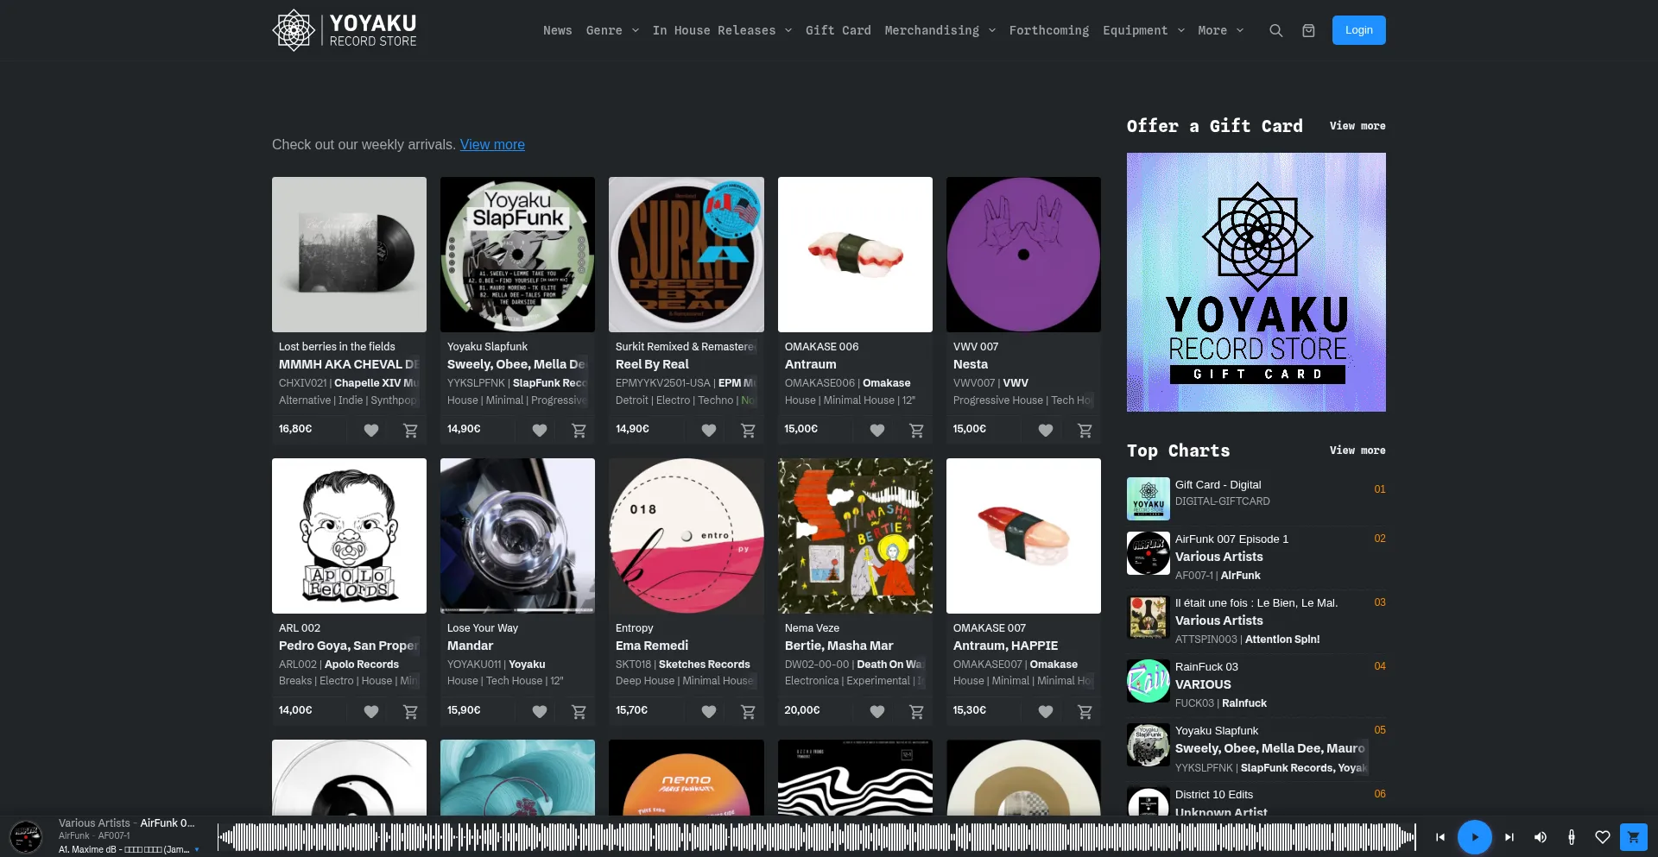Go to previous track in player
Viewport: 1658px width, 857px height.
click(x=1440, y=837)
